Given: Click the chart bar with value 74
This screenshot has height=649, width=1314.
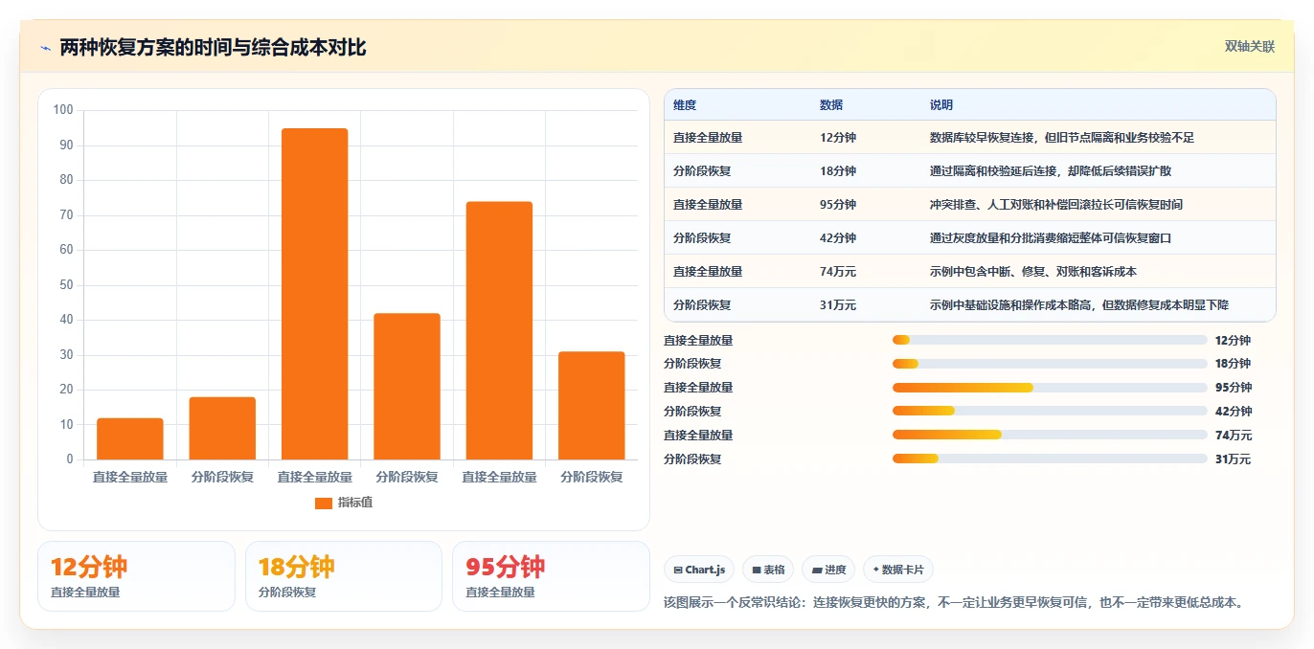Looking at the screenshot, I should click(499, 330).
